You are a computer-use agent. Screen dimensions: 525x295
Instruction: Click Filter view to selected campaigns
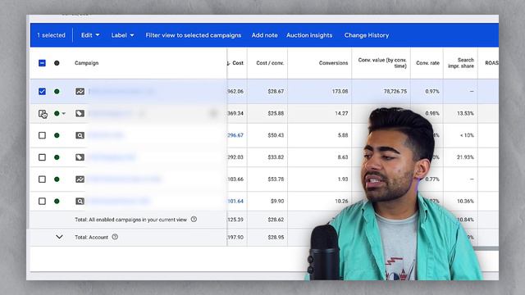(x=194, y=35)
